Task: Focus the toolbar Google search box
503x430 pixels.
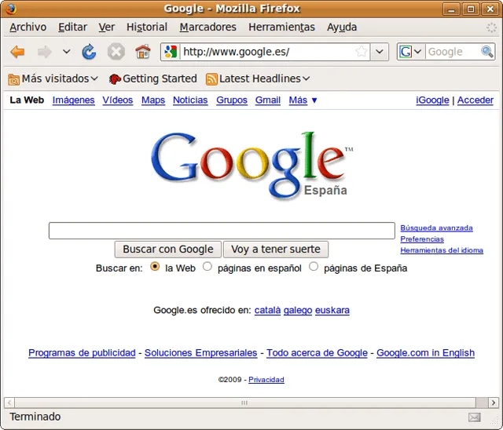Action: [x=453, y=52]
